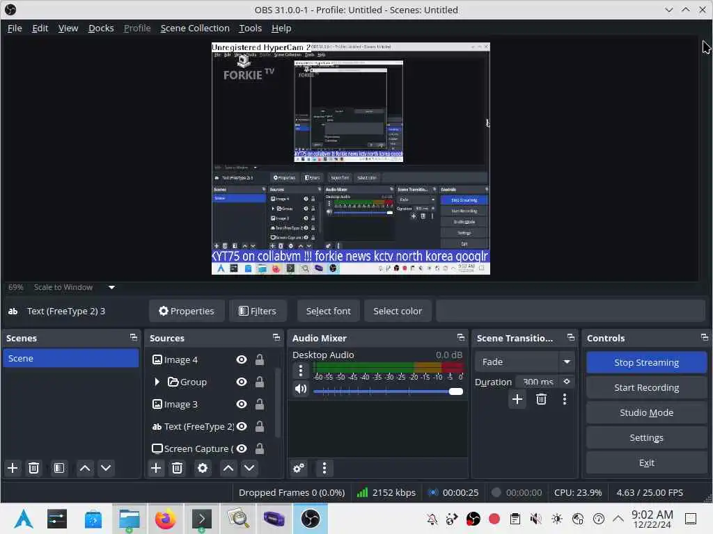Add a new source with plus icon
This screenshot has width=713, height=534.
click(x=156, y=468)
